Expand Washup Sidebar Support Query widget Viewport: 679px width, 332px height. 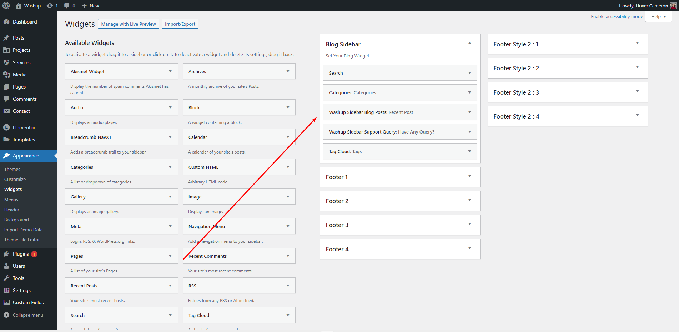(x=470, y=132)
